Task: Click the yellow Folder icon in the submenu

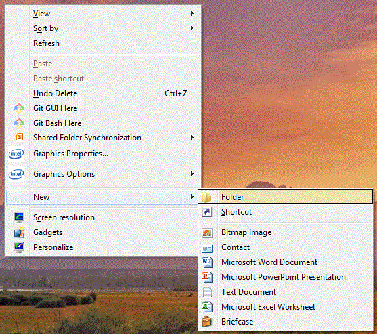Action: tap(206, 197)
